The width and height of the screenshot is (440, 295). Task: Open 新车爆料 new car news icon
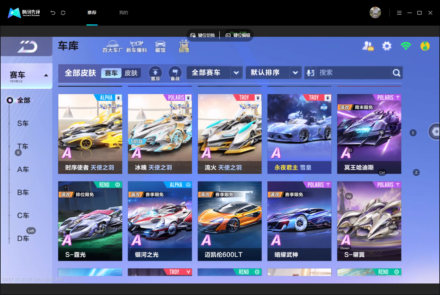pyautogui.click(x=136, y=47)
